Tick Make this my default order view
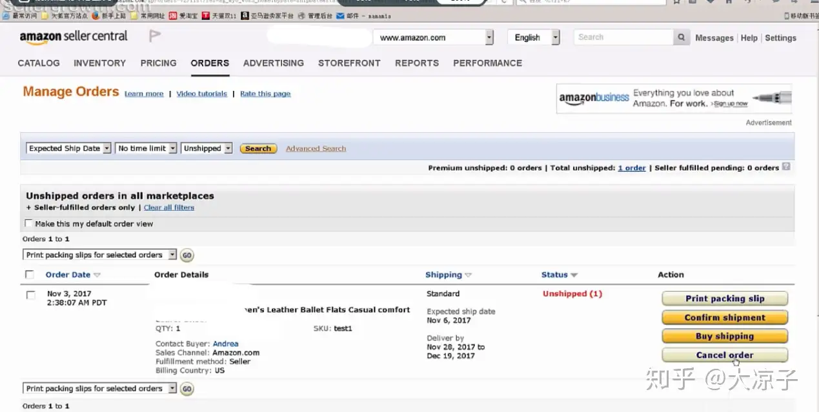The width and height of the screenshot is (819, 412). tap(28, 224)
